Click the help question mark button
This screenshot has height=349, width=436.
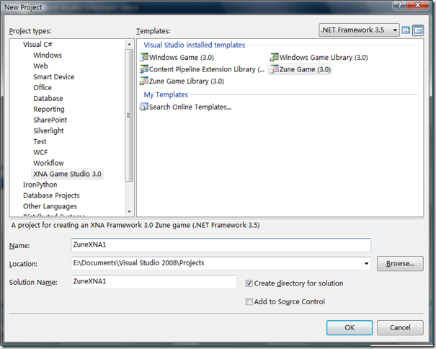point(399,5)
